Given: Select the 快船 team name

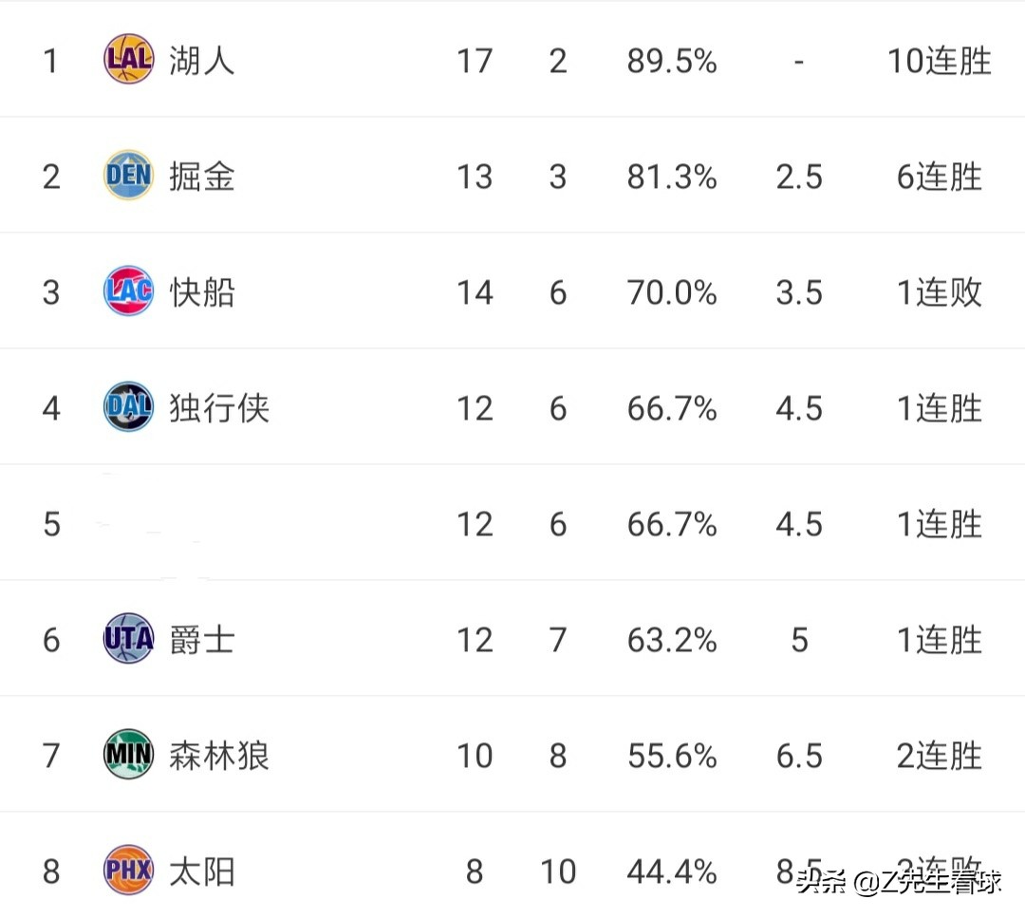Looking at the screenshot, I should 201,292.
